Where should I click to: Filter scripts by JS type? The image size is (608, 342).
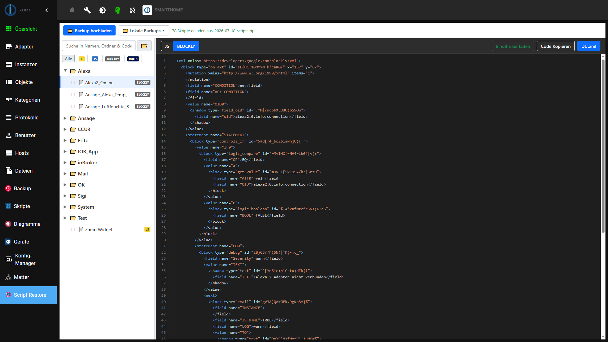pos(82,59)
